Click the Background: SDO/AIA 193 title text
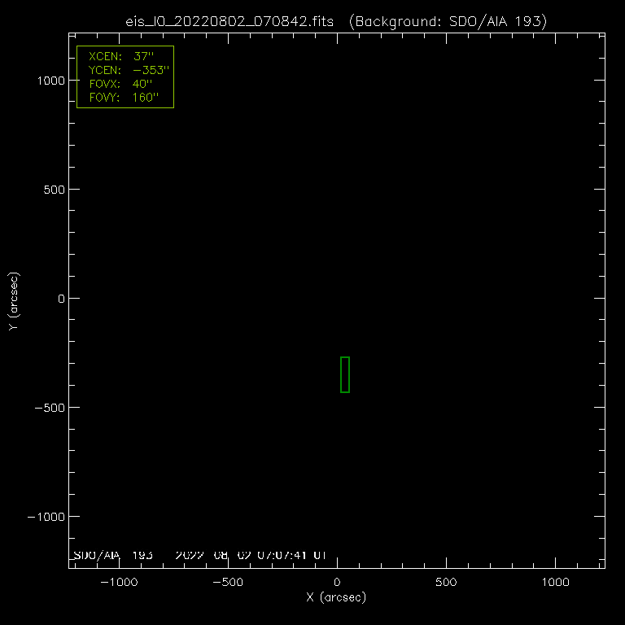 pyautogui.click(x=447, y=22)
